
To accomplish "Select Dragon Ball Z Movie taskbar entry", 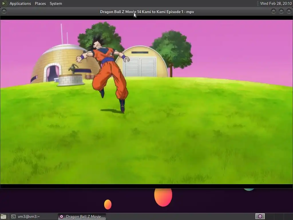I will [x=82, y=217].
